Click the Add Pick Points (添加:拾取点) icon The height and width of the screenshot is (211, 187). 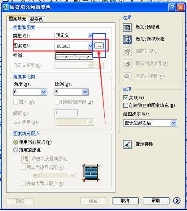(x=127, y=28)
